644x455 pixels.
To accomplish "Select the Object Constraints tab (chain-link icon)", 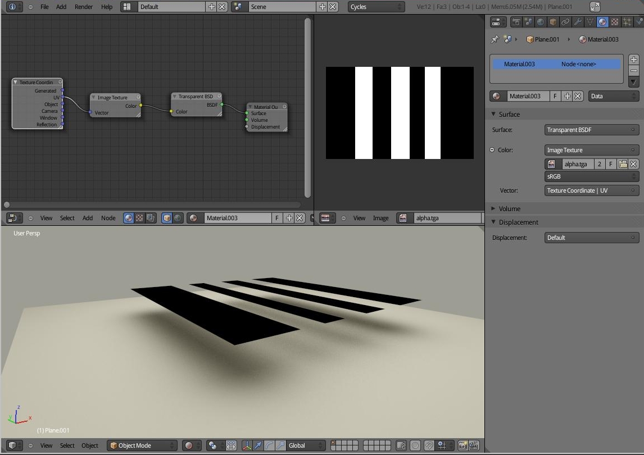I will pos(564,21).
